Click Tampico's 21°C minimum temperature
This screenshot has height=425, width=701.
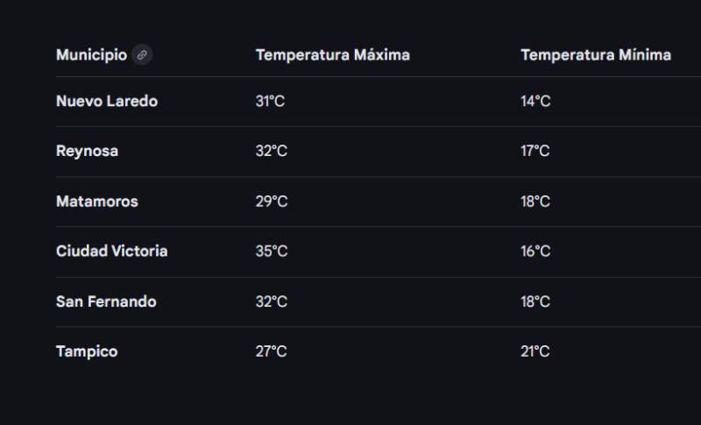pos(535,351)
